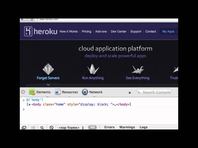Click the Run Anything label

pyautogui.click(x=93, y=78)
